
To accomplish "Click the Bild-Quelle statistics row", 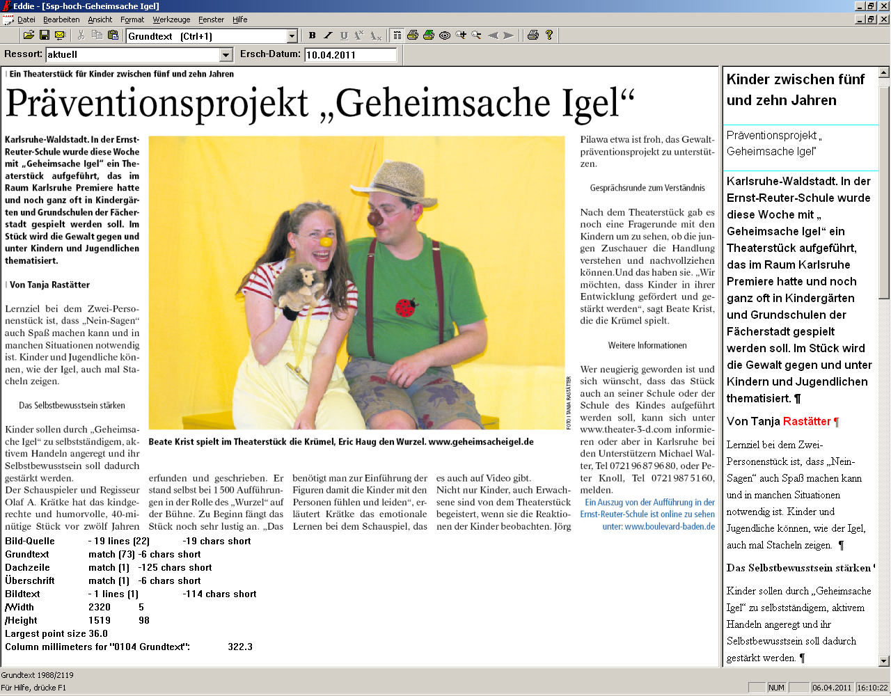I will point(128,541).
